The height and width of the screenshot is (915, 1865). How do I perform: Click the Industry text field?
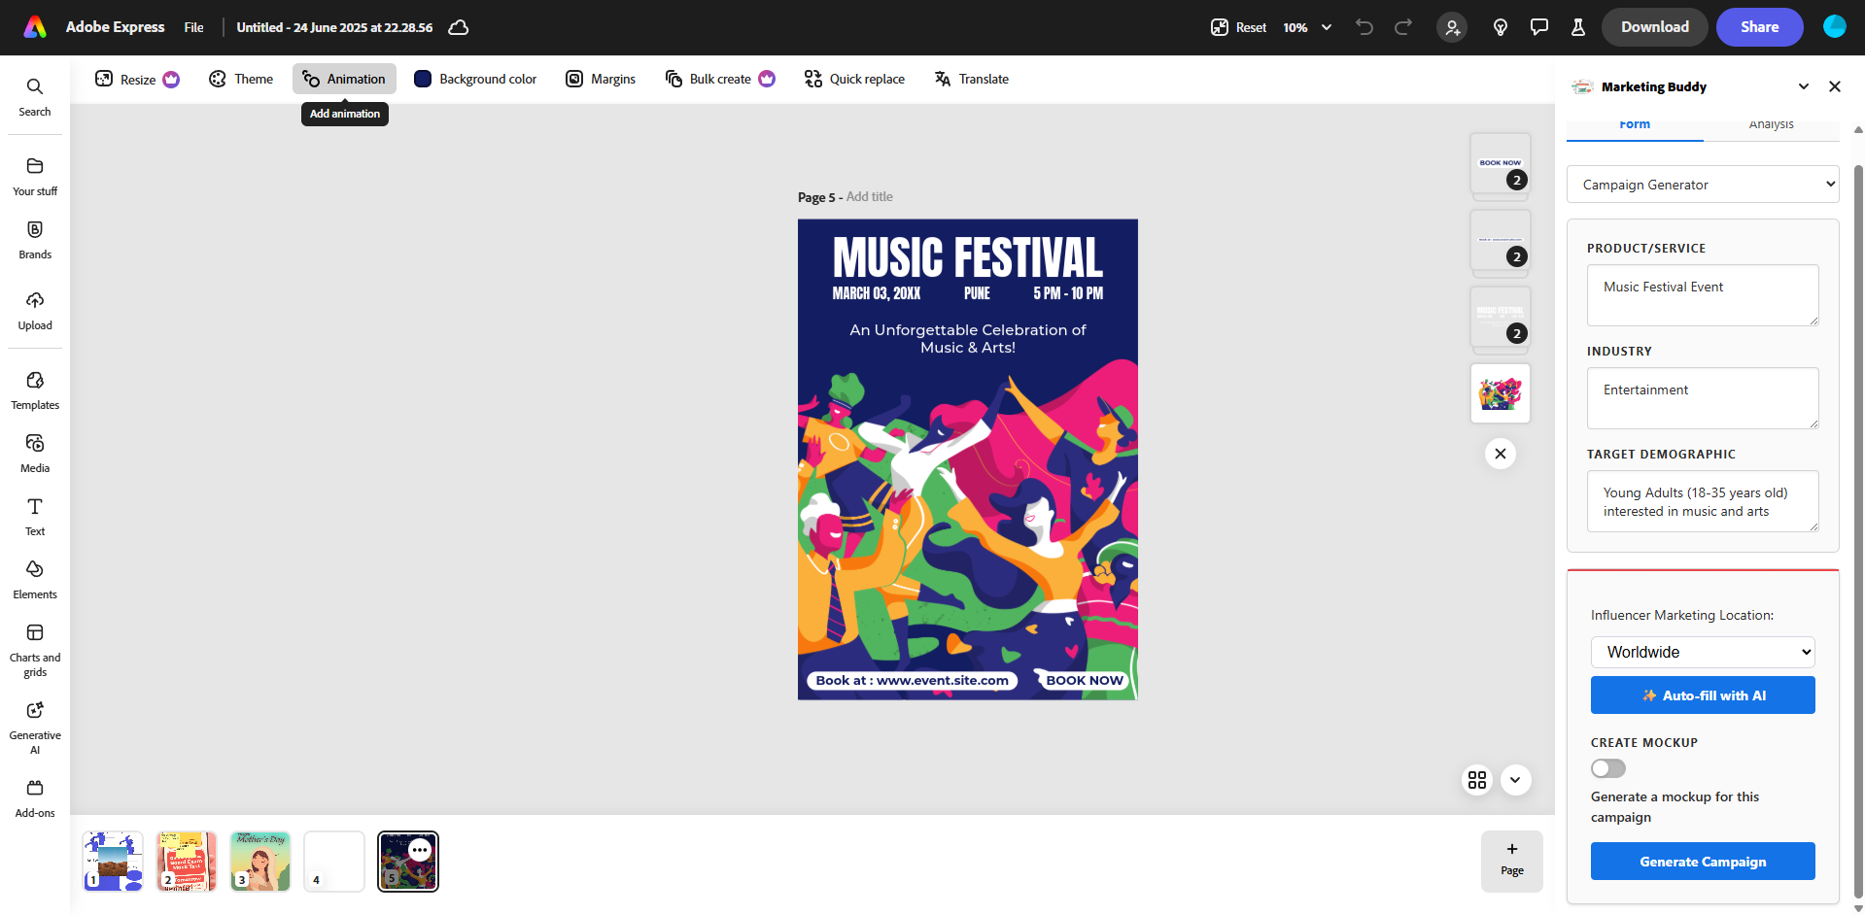click(x=1703, y=398)
